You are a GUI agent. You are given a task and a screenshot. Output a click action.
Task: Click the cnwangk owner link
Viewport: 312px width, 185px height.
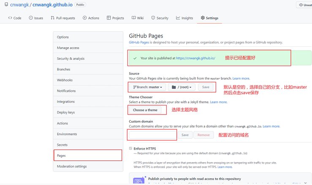[x=19, y=5]
